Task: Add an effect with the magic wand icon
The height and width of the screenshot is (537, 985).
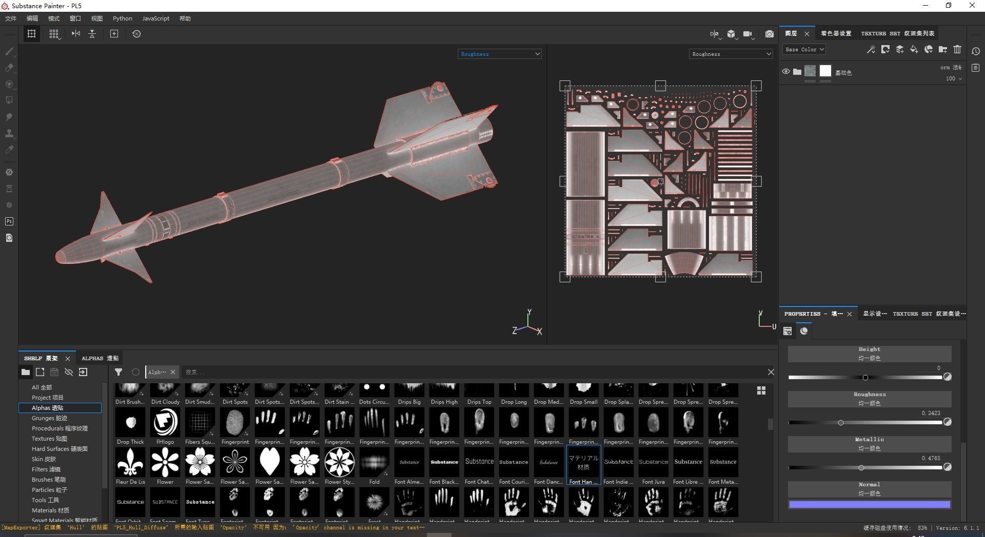Action: (871, 49)
